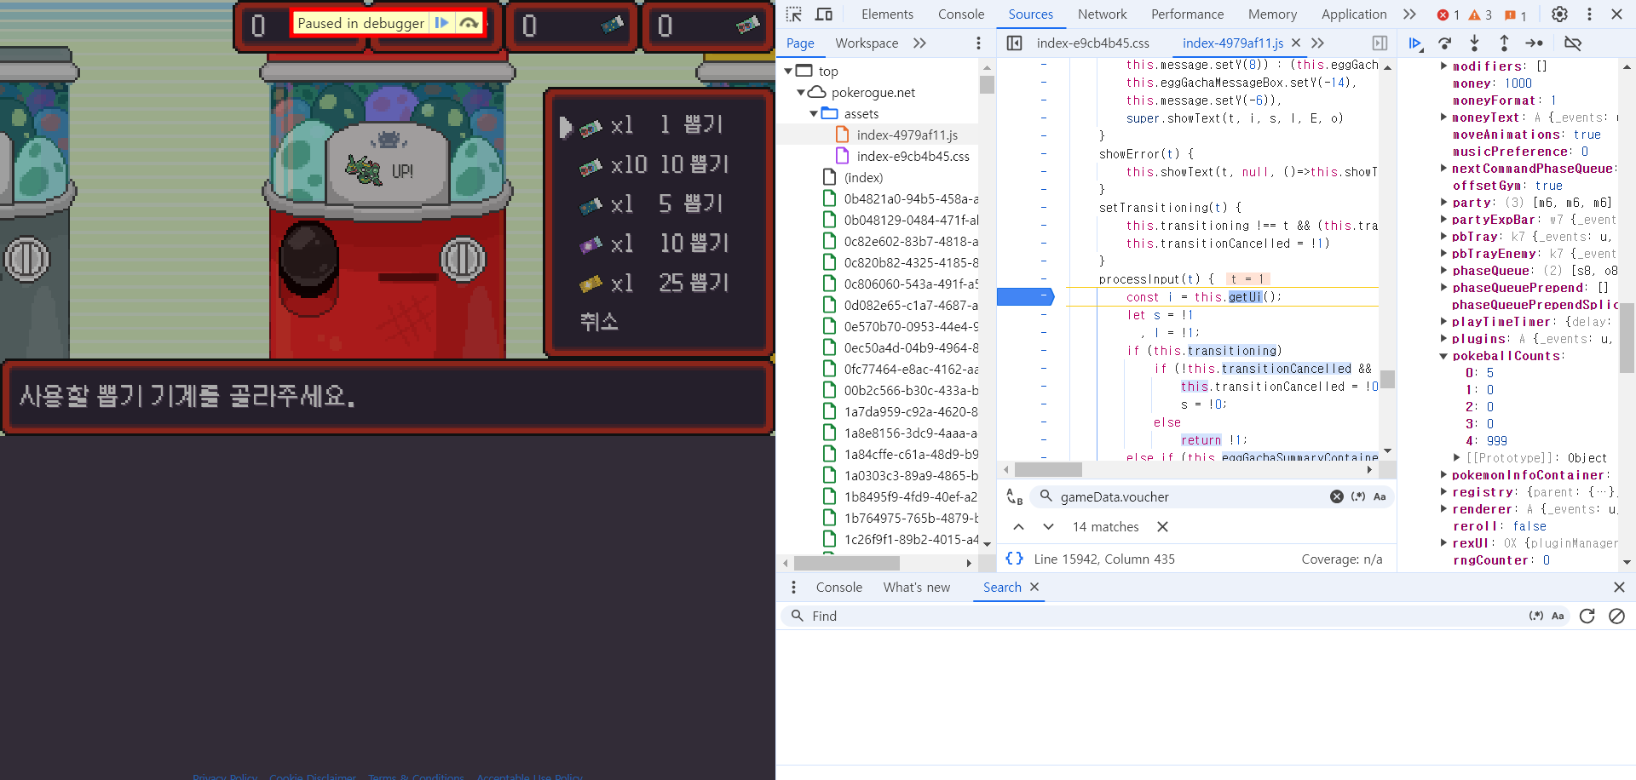
Task: Show more open file tabs
Action: pyautogui.click(x=1317, y=43)
